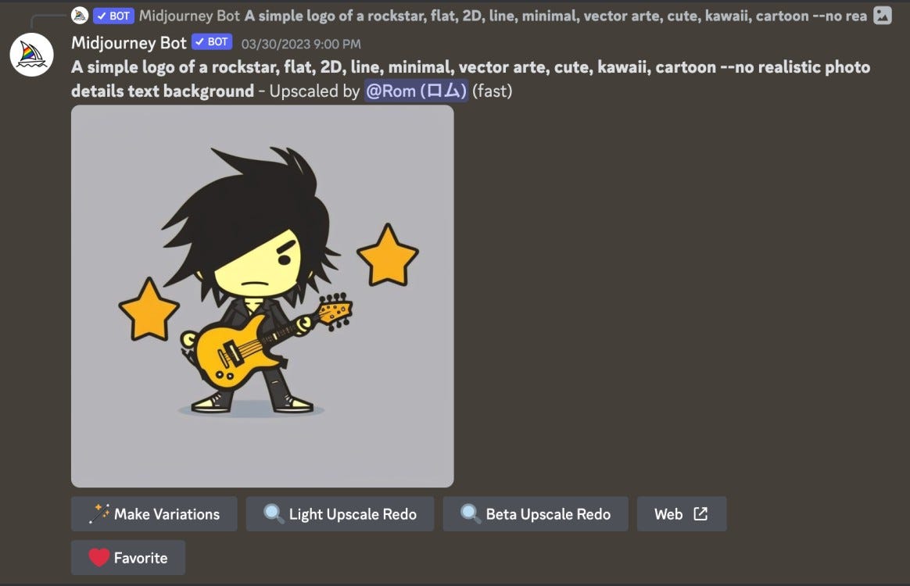Viewport: 910px width, 586px height.
Task: Click the Midjourney Bot sailboat avatar
Action: [x=32, y=55]
